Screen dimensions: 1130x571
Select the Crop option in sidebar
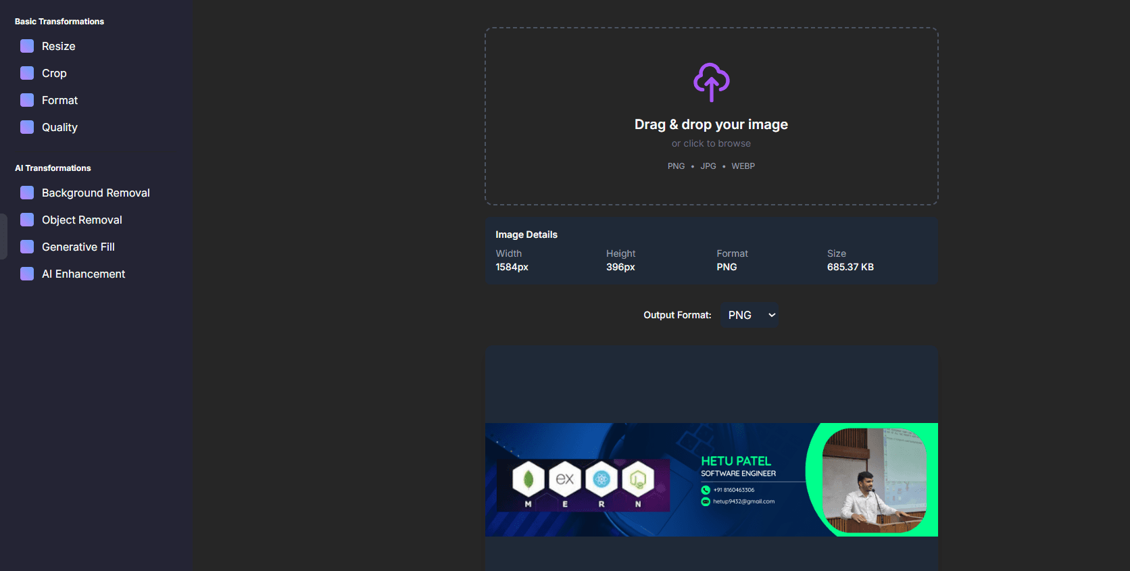[54, 73]
